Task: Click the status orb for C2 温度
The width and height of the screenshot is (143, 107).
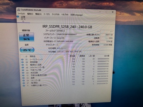Action: pyautogui.click(x=23, y=78)
